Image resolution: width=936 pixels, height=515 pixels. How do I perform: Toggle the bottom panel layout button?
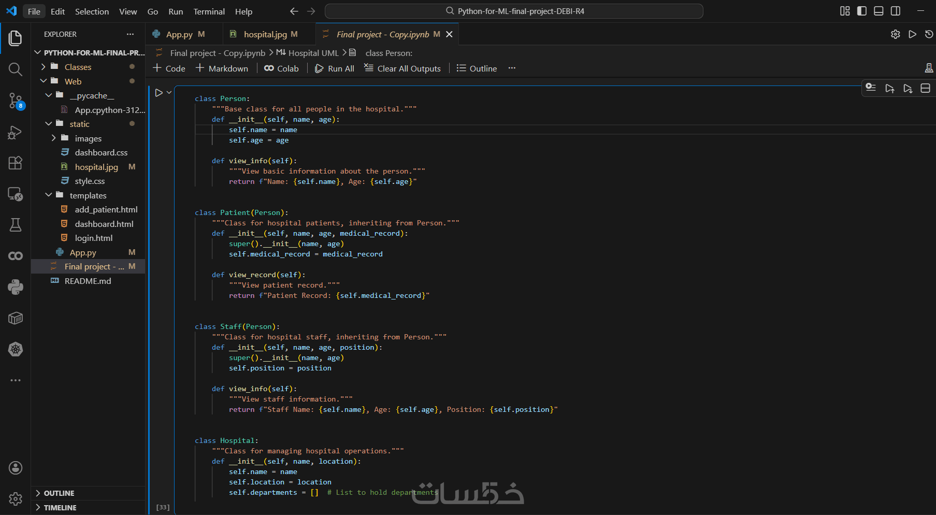pyautogui.click(x=879, y=11)
